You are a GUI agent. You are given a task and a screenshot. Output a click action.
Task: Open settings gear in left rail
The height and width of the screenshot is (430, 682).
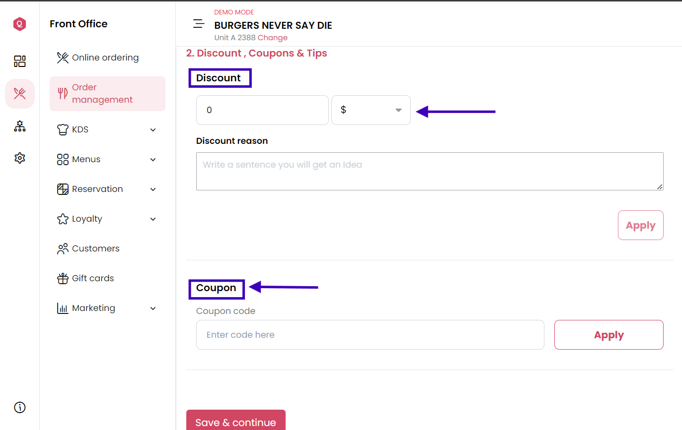click(19, 158)
